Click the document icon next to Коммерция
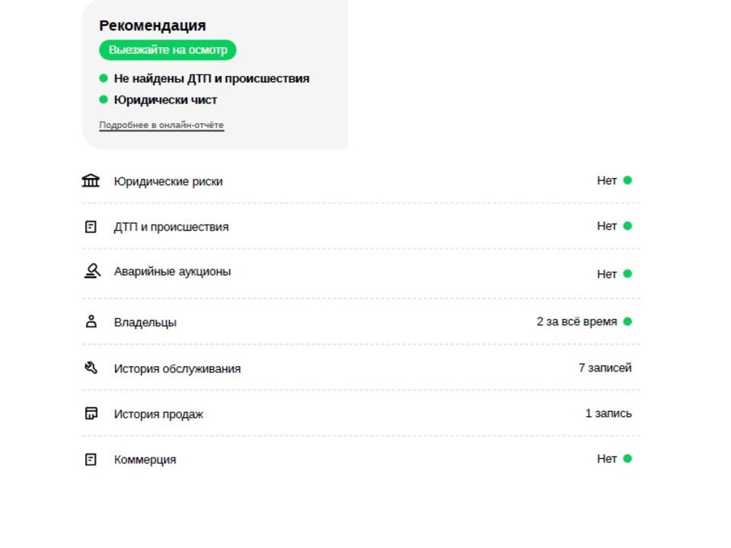Viewport: 731px width, 548px height. tap(91, 460)
